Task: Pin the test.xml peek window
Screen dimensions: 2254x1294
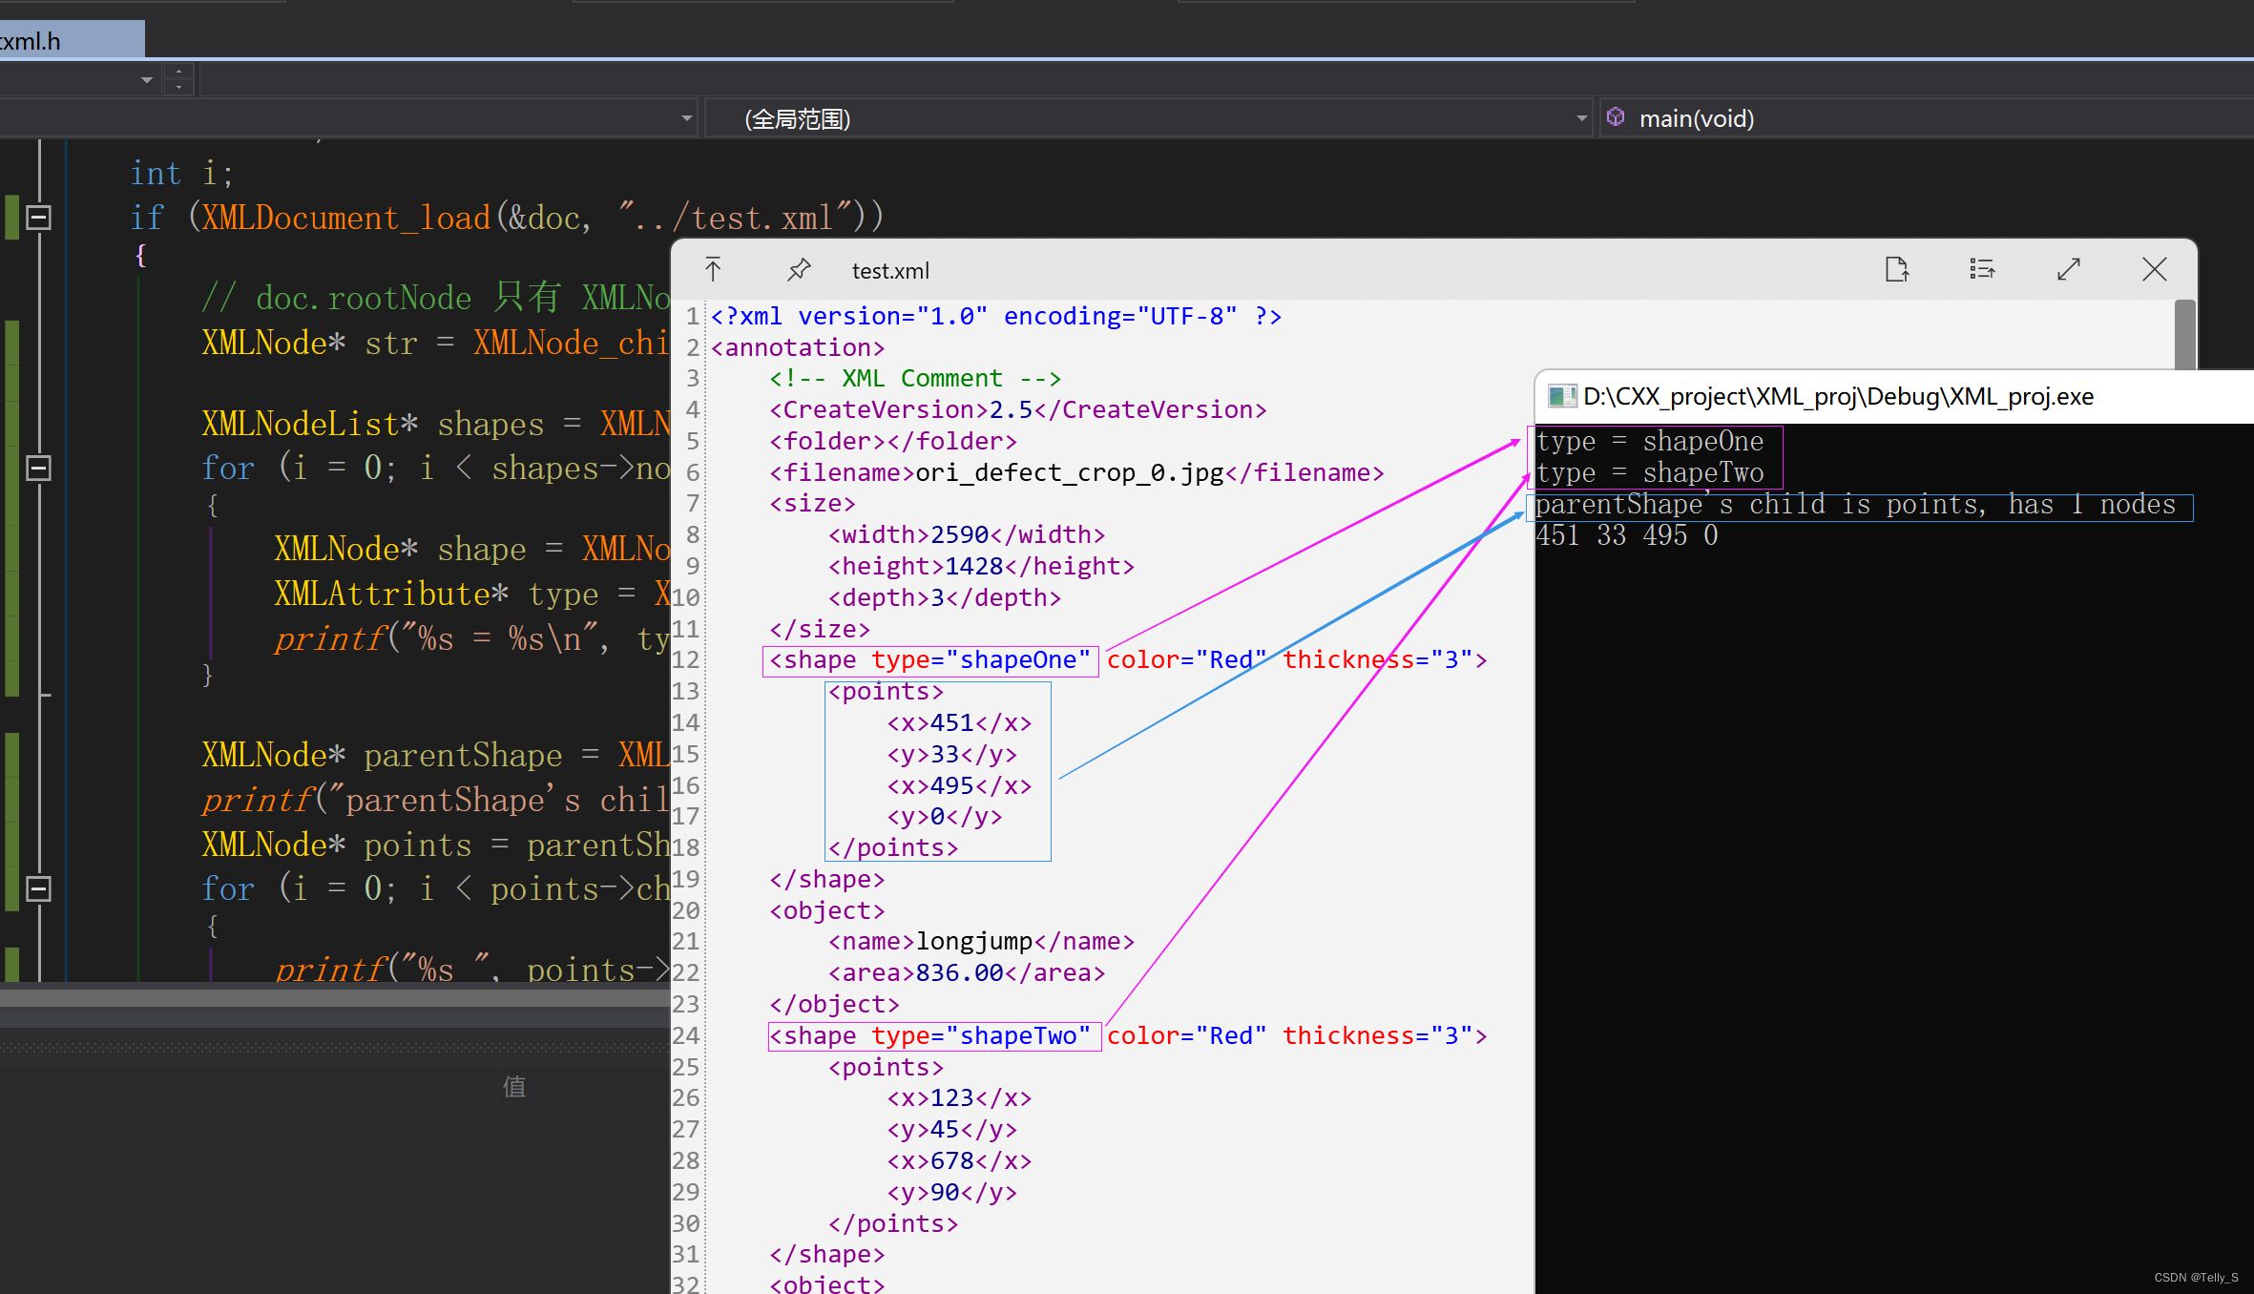Action: [799, 270]
